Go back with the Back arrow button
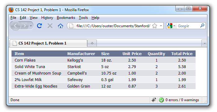Screen dimensions: 217x112 15,26
